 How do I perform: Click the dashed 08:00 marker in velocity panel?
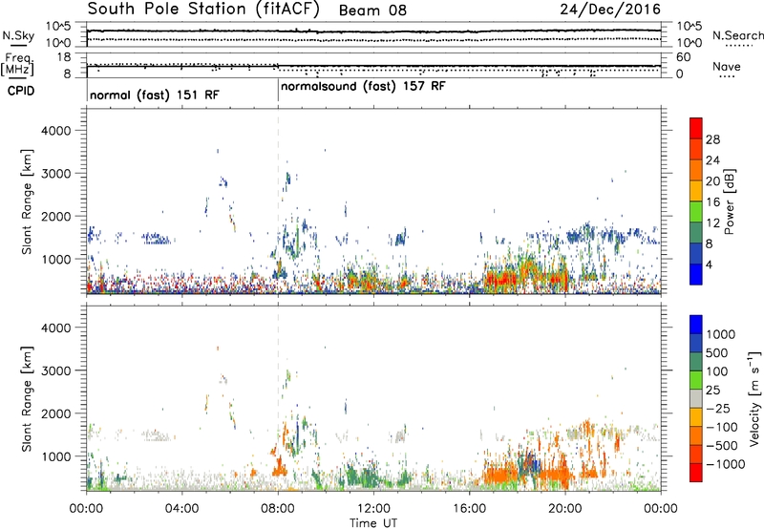pyautogui.click(x=278, y=397)
